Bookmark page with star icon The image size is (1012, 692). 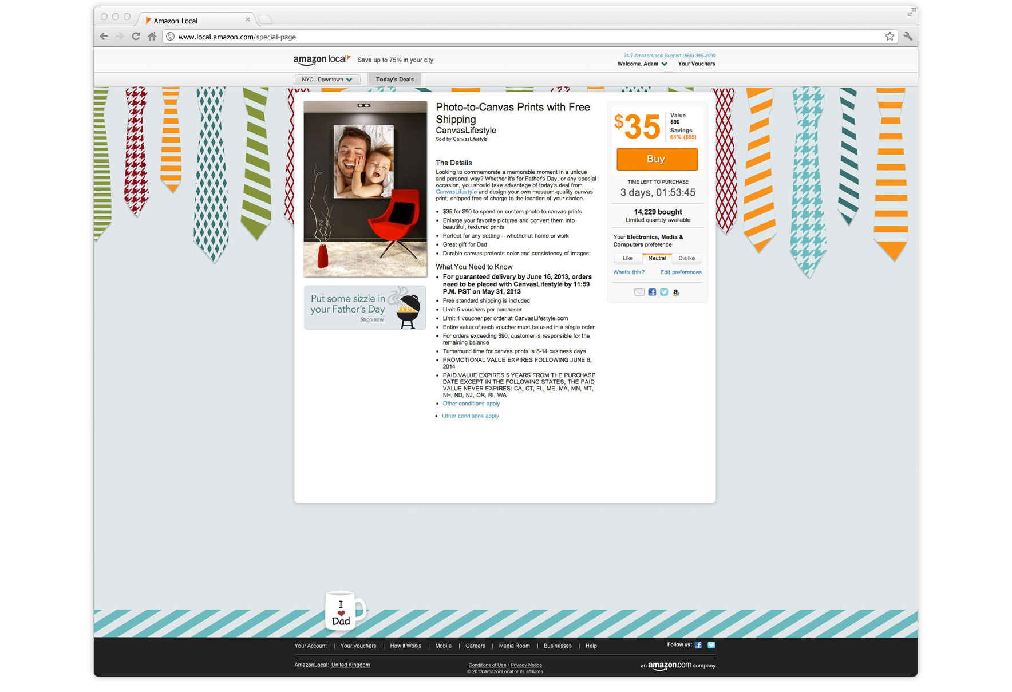[x=890, y=37]
